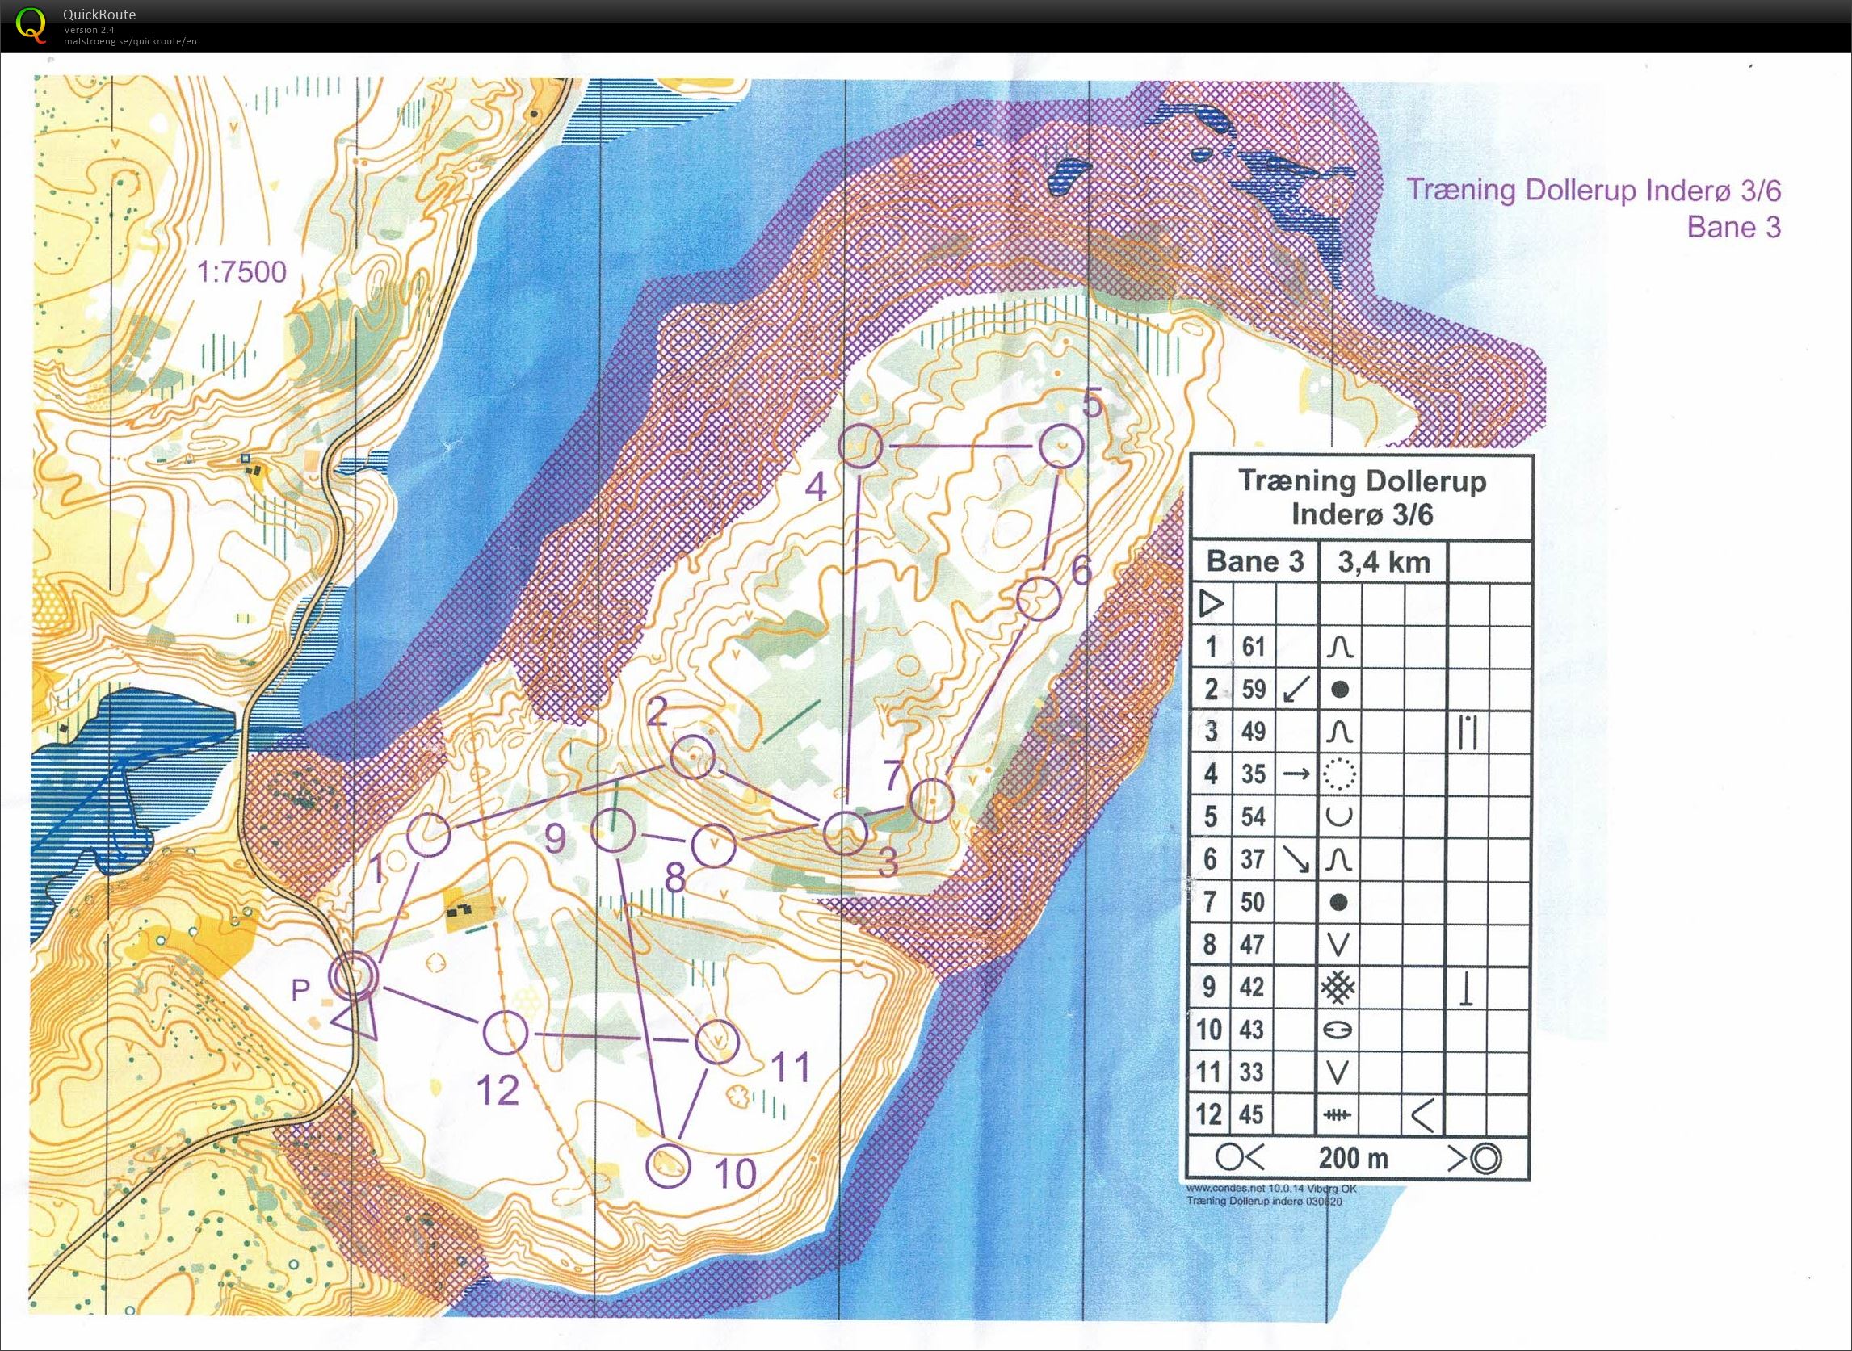Click the circle of control 6 on the map
The width and height of the screenshot is (1852, 1351).
pyautogui.click(x=1039, y=598)
